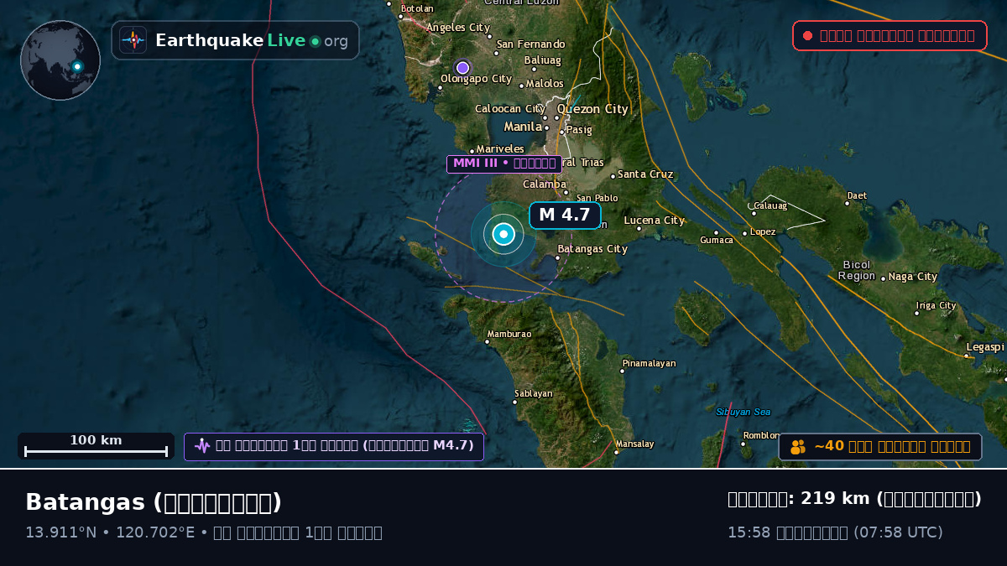Select the purple marker near Olongapo City
Viewport: 1007px width, 566px height.
[462, 68]
